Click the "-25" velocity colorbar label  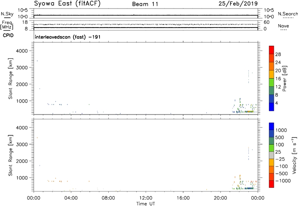click(x=280, y=159)
